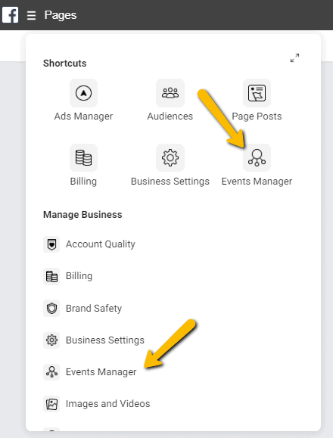Image resolution: width=333 pixels, height=438 pixels.
Task: Click the Business Settings label under Shortcuts
Action: coord(170,182)
